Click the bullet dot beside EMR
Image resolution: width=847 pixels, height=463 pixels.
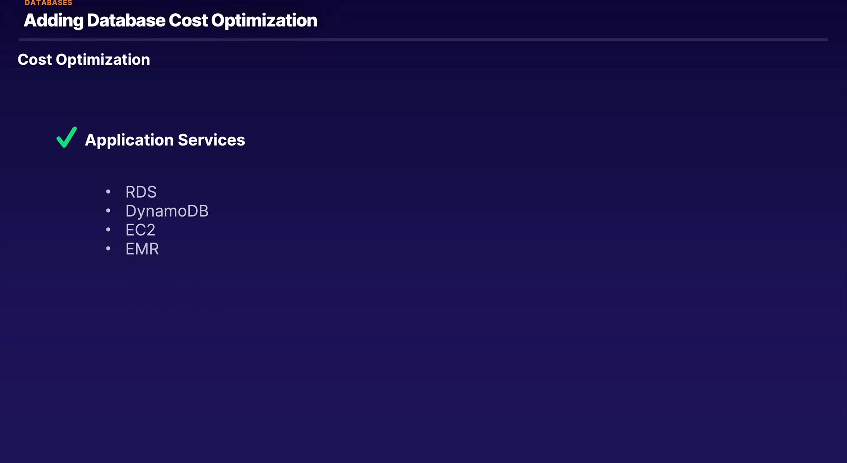pyautogui.click(x=108, y=249)
